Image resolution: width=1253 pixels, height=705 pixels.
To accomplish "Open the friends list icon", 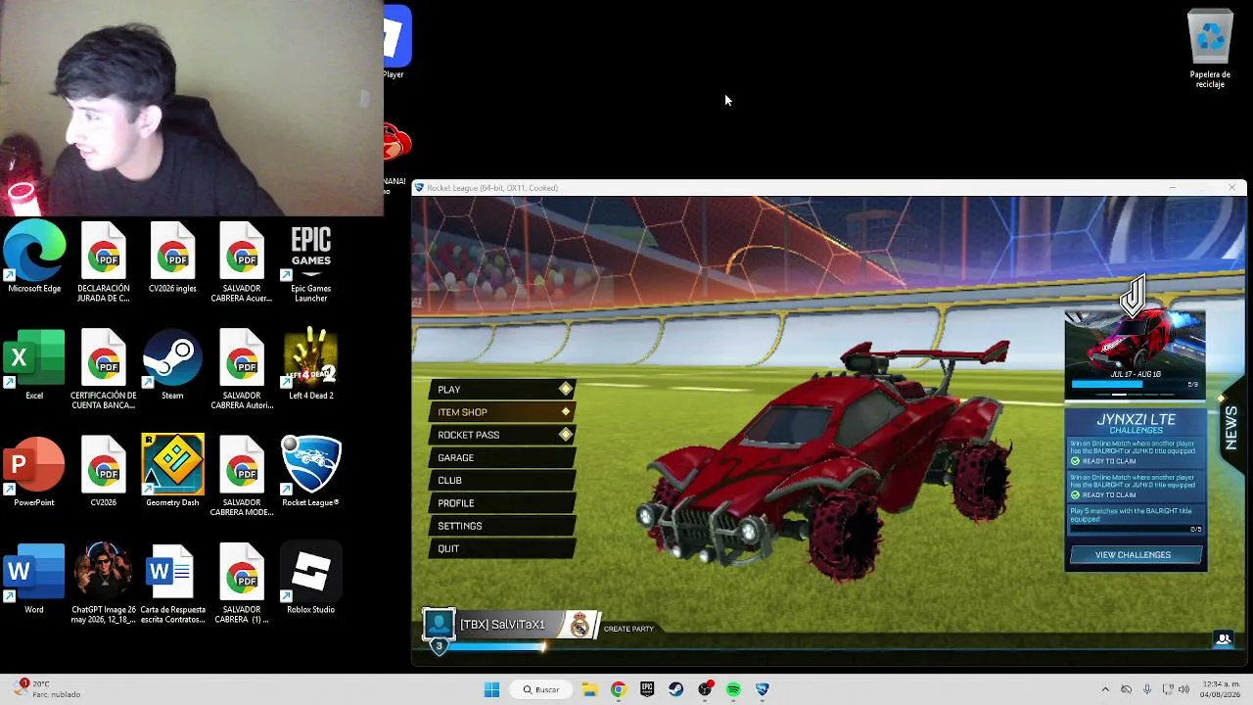I will 1224,638.
